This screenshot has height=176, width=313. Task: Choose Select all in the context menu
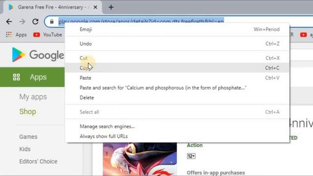tap(177, 112)
